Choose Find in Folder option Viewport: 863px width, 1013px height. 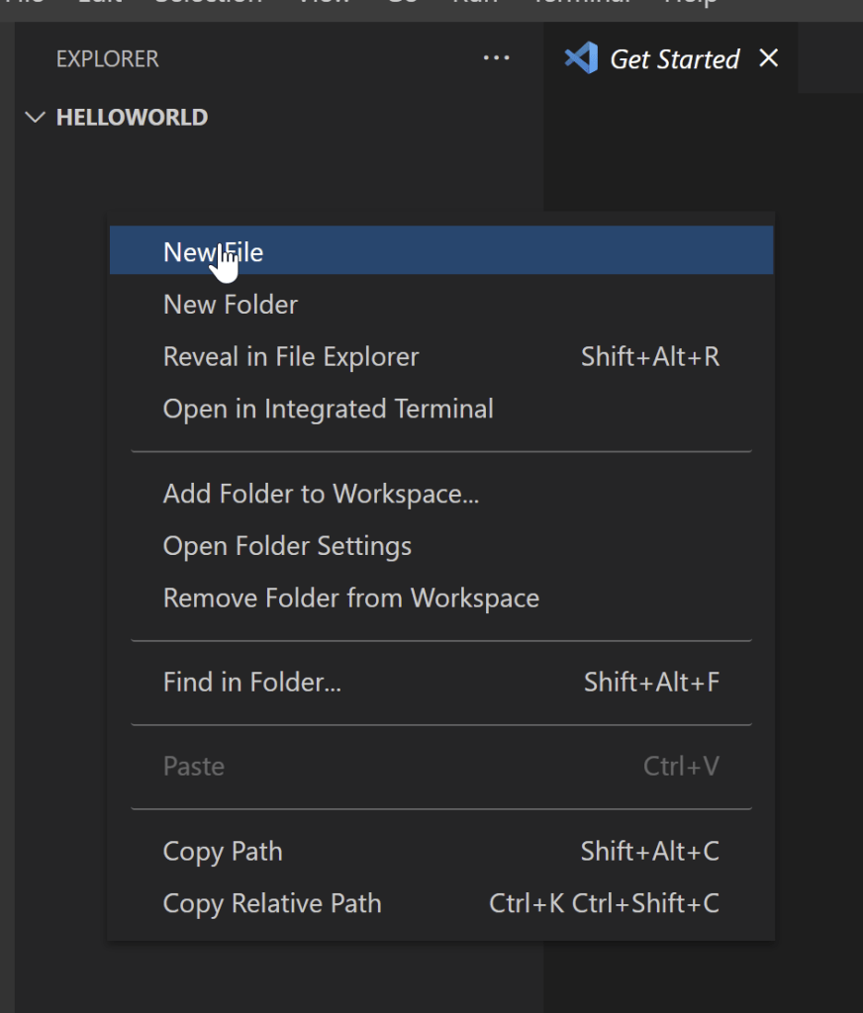pos(251,683)
